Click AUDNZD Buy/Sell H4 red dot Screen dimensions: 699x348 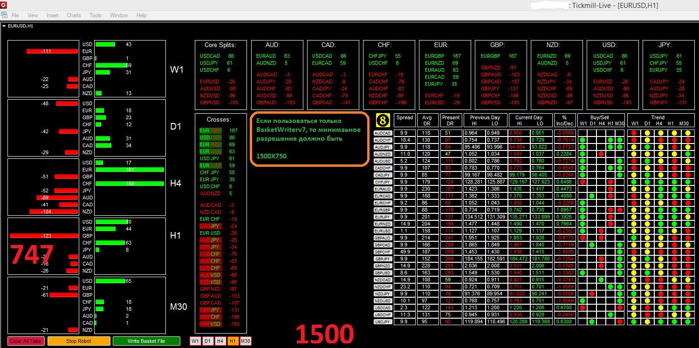point(601,154)
